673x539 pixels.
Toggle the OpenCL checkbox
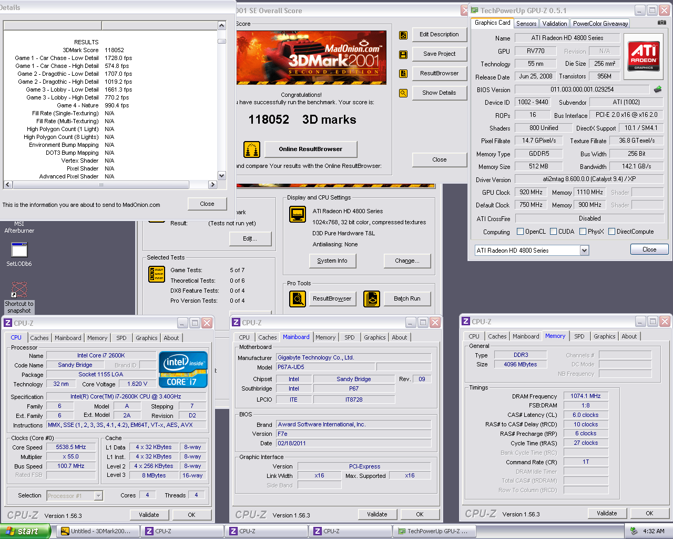pos(521,232)
